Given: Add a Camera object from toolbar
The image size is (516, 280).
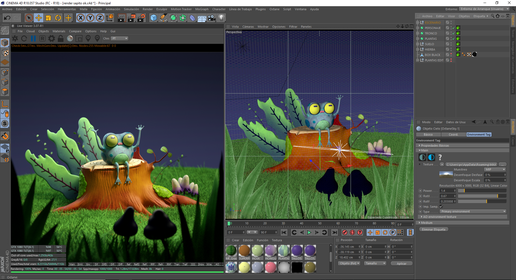Looking at the screenshot, I should (x=212, y=18).
